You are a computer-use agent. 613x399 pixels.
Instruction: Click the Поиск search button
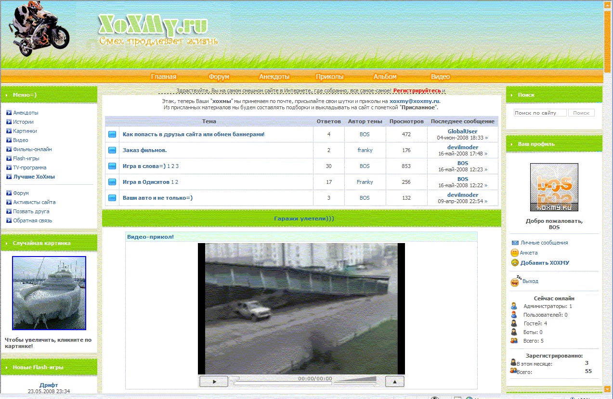[582, 112]
